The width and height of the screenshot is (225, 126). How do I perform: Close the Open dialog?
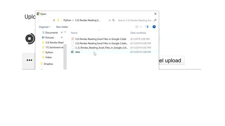click(x=155, y=14)
